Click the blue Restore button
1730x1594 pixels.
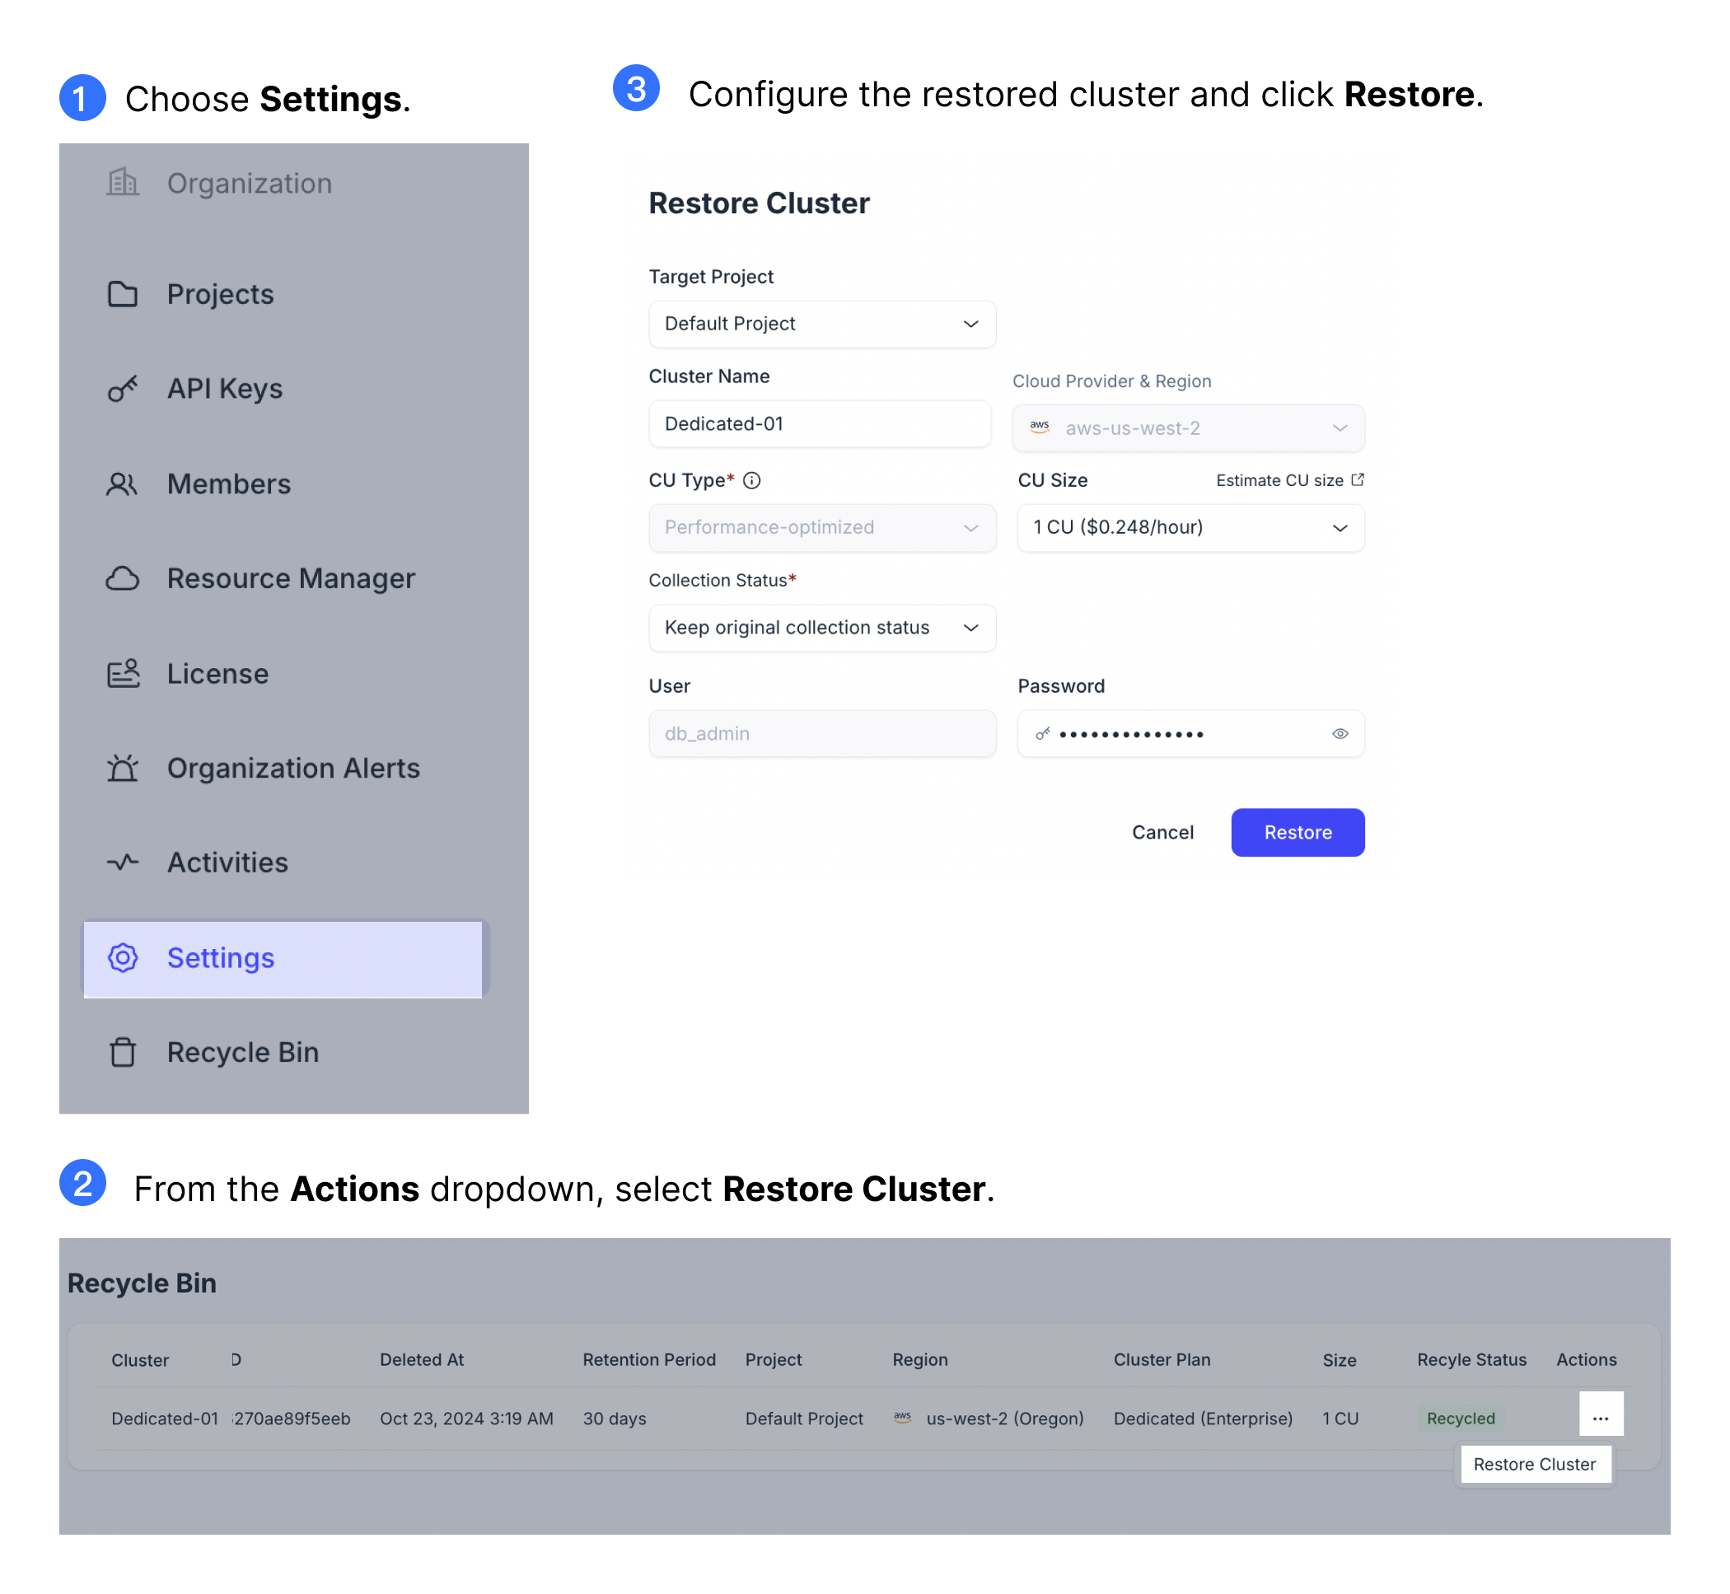(1297, 832)
